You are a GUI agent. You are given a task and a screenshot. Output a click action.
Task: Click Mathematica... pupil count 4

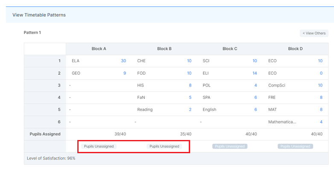[321, 122]
